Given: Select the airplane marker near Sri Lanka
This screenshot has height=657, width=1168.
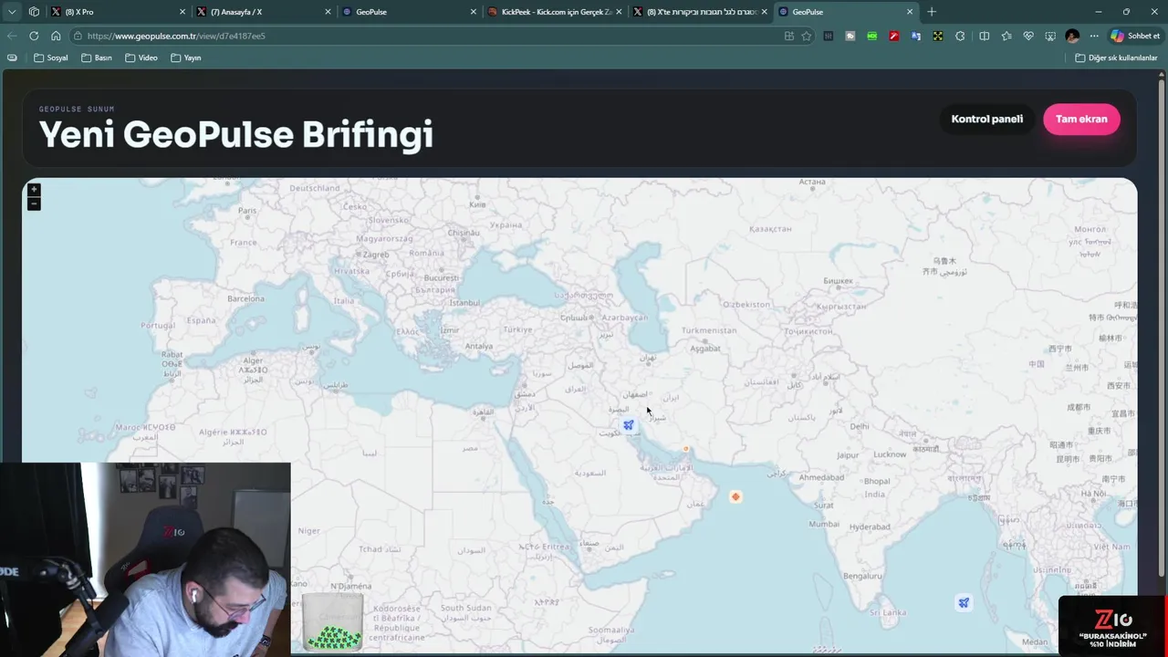Looking at the screenshot, I should point(964,603).
